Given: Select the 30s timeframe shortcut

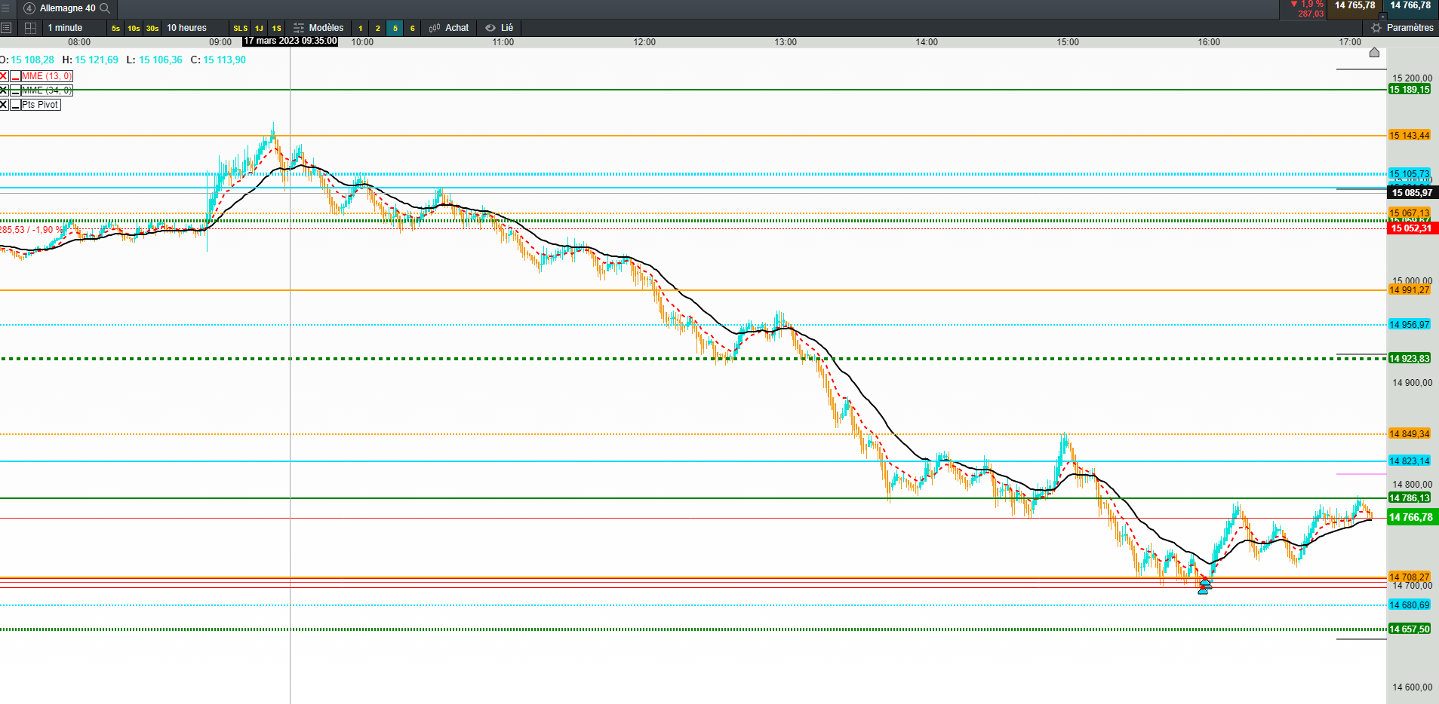Looking at the screenshot, I should point(152,29).
